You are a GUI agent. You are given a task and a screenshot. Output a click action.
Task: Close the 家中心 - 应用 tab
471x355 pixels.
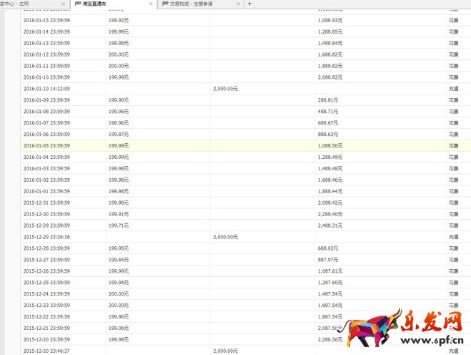[x=63, y=4]
